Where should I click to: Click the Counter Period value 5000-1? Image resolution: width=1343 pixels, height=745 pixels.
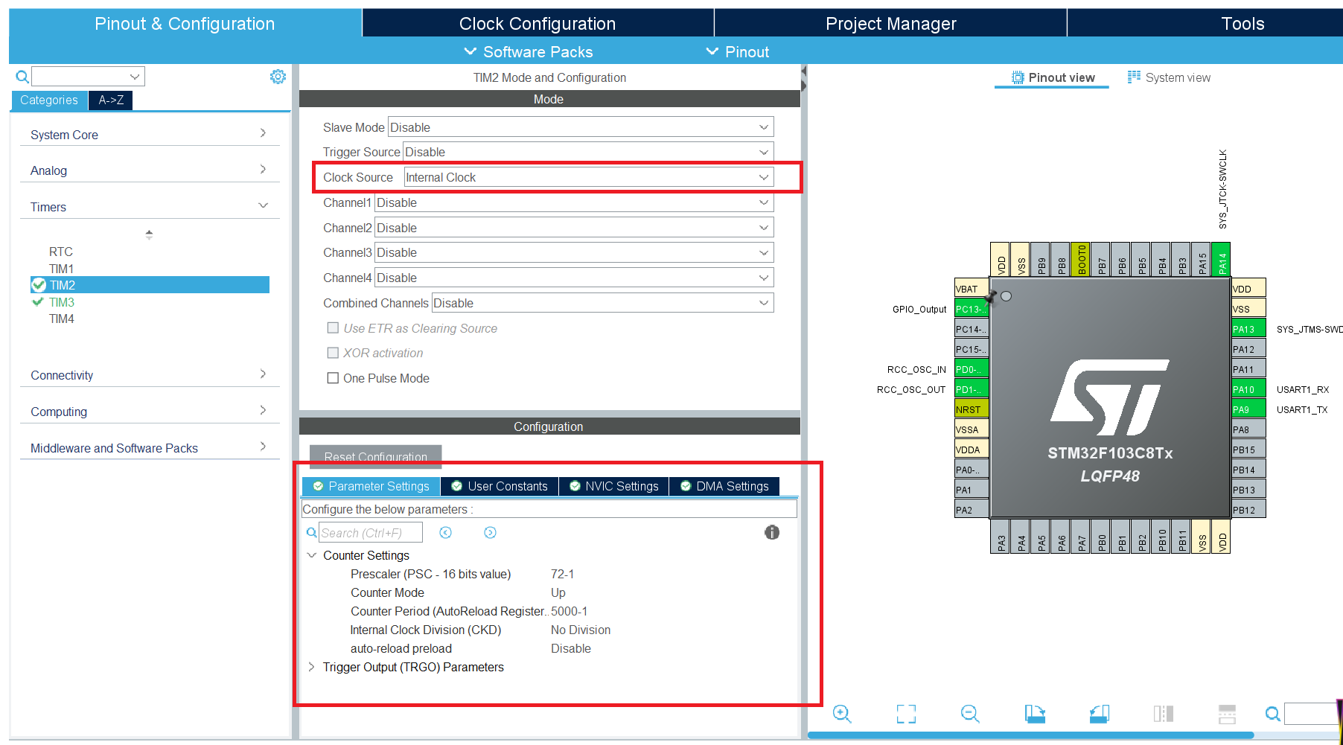[569, 611]
